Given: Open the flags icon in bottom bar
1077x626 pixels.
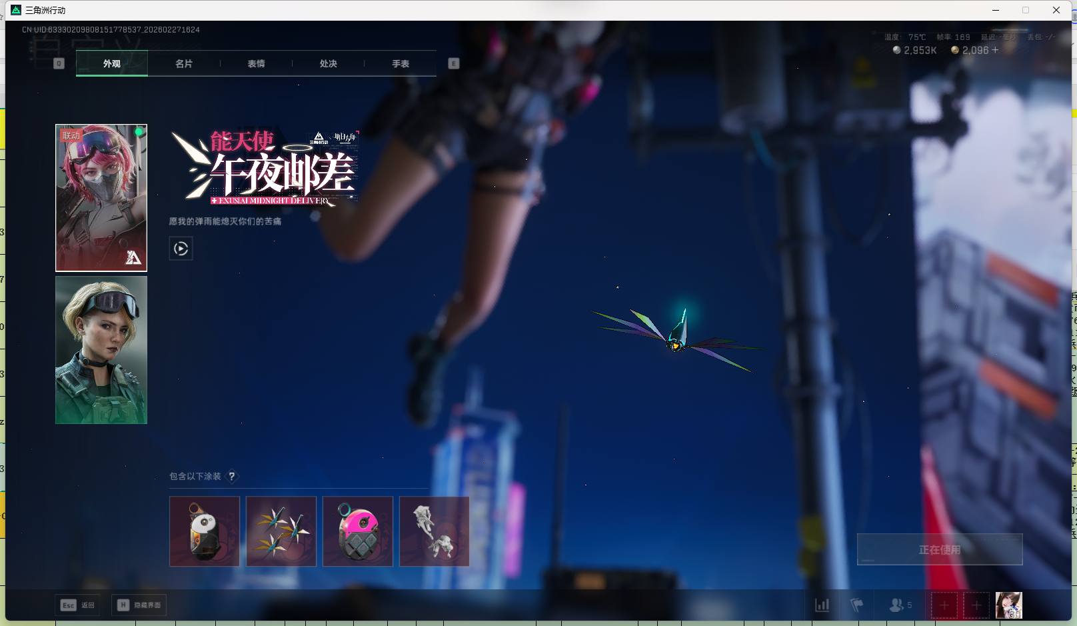Looking at the screenshot, I should pyautogui.click(x=857, y=605).
